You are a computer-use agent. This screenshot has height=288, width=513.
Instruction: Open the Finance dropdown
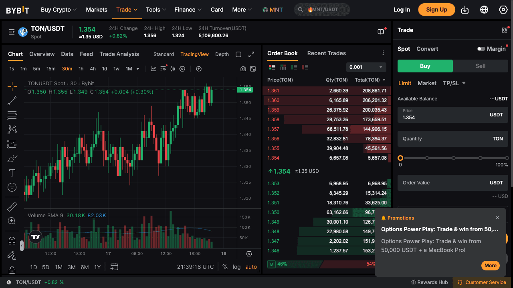(x=188, y=10)
